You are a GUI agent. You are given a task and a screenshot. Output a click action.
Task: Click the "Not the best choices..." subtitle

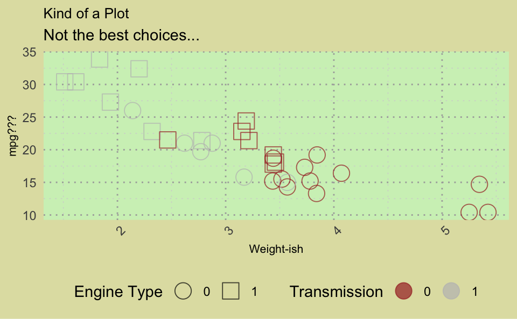[121, 36]
